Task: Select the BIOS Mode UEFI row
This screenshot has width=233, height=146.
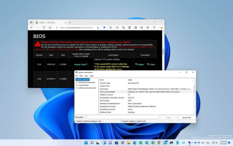Action: pos(146,101)
